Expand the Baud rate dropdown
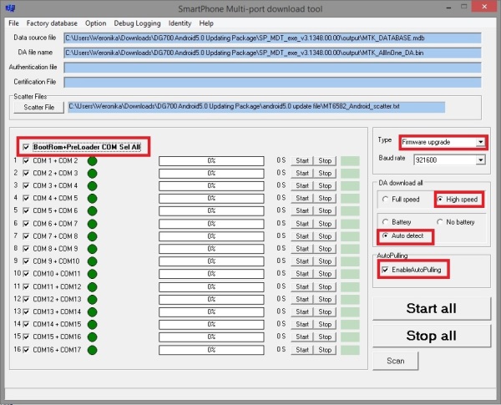Viewport: 501px width, 405px height. tap(479, 157)
